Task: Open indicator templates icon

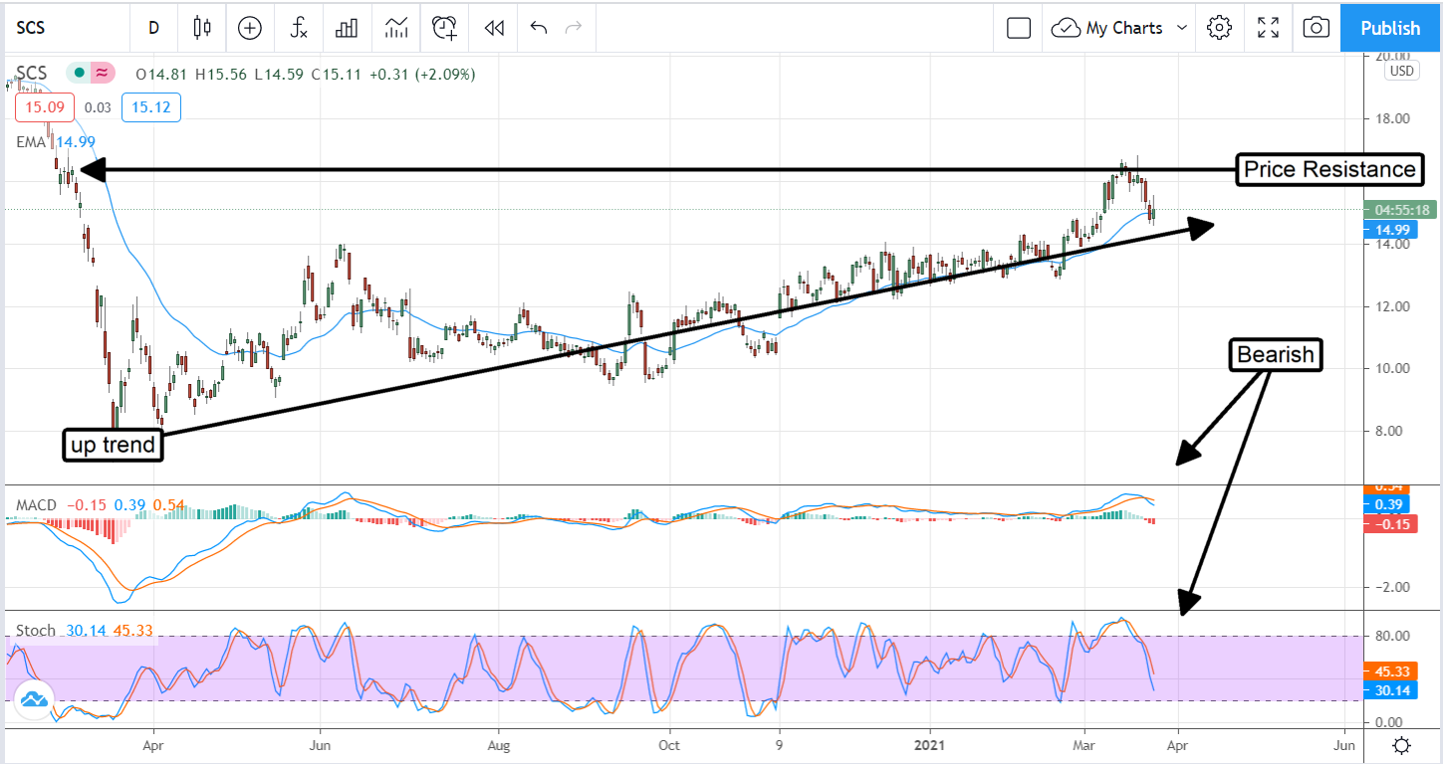Action: [x=396, y=28]
